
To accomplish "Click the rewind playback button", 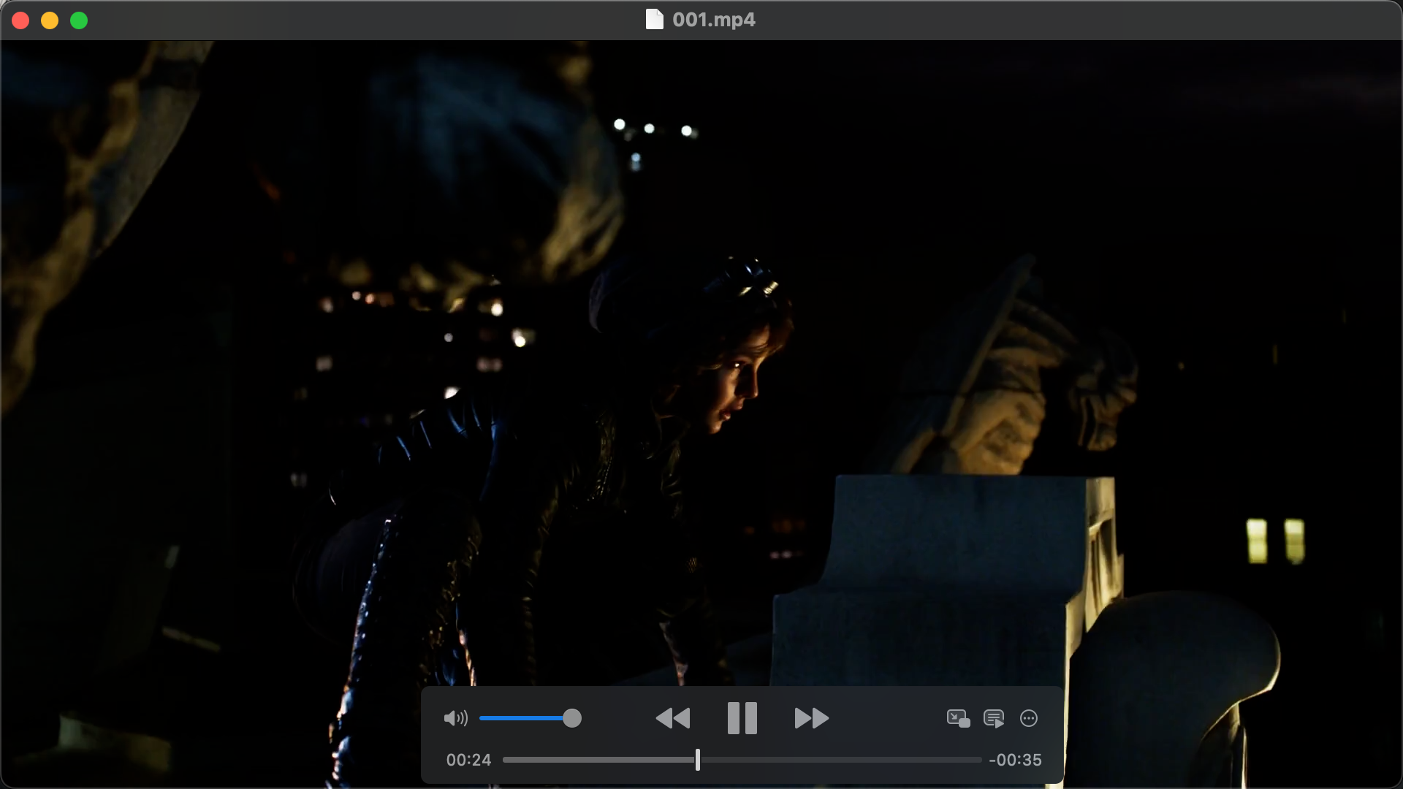I will pyautogui.click(x=673, y=718).
